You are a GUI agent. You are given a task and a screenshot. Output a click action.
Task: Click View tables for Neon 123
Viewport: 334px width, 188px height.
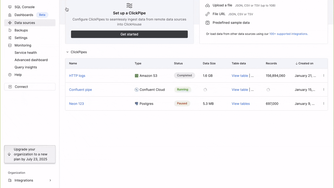click(241, 104)
